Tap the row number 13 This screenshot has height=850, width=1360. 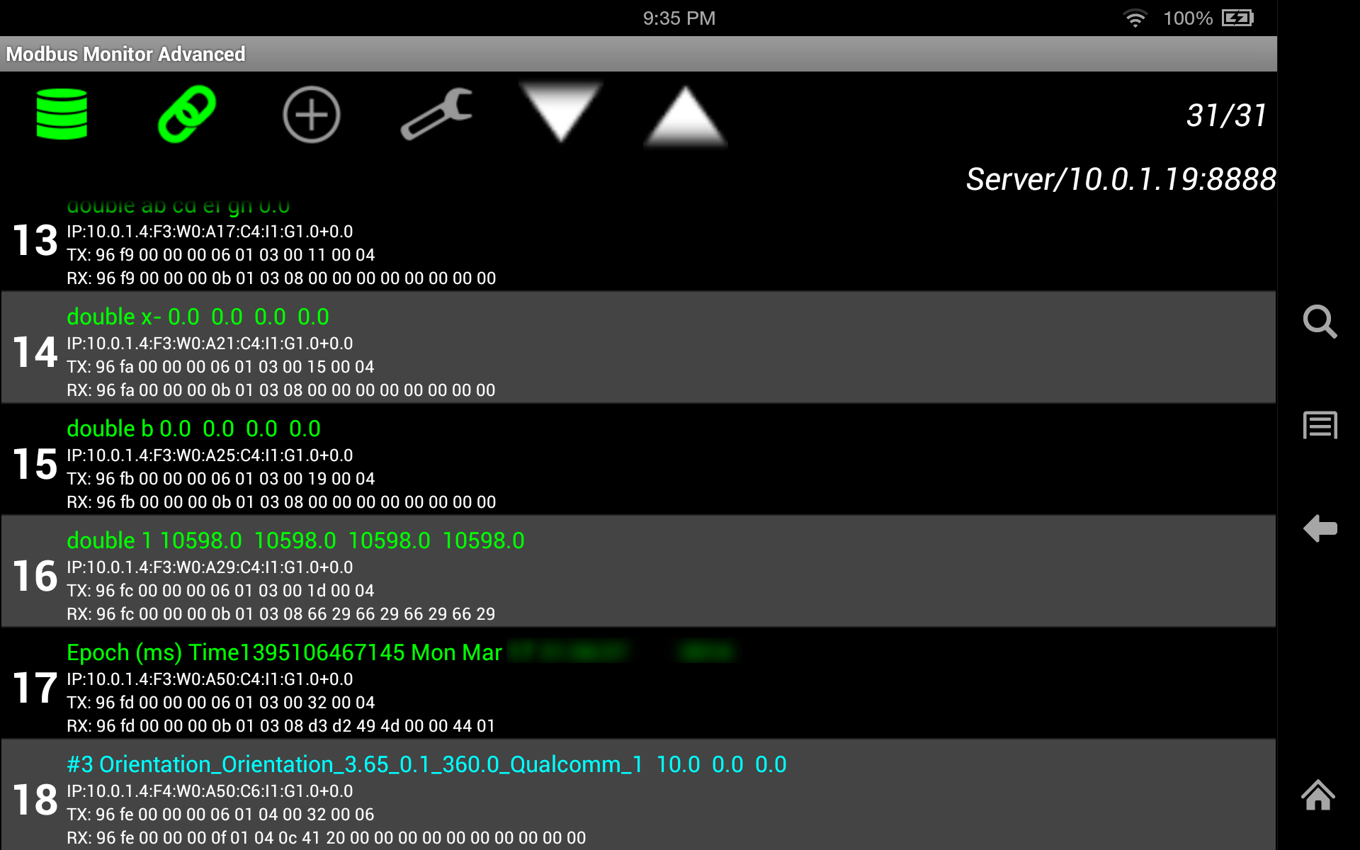click(35, 240)
